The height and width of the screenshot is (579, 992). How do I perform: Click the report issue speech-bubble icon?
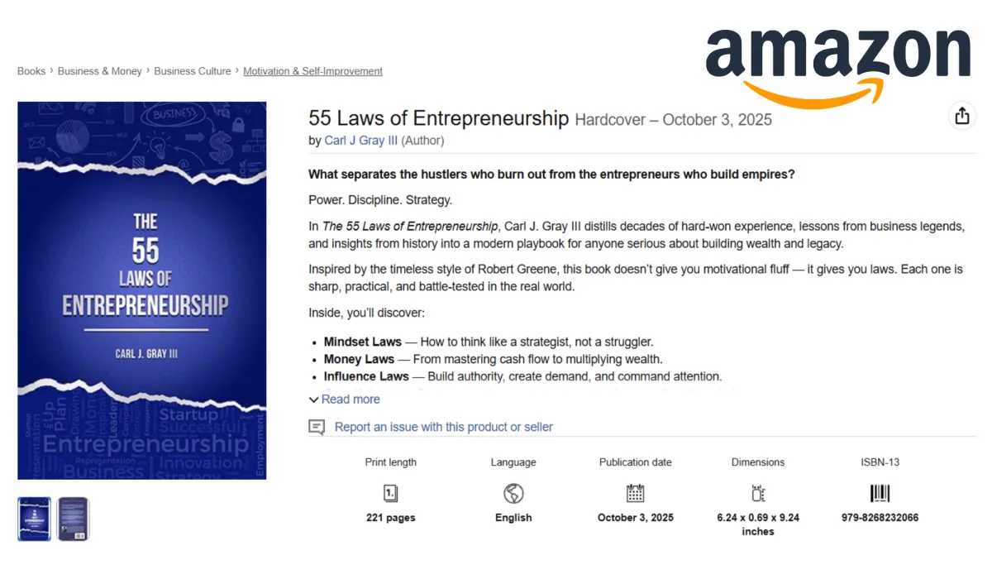(x=317, y=427)
